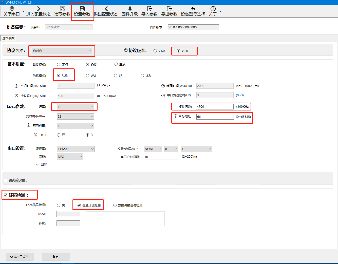Uncheck the 回显 echo checkbox

click(x=38, y=165)
